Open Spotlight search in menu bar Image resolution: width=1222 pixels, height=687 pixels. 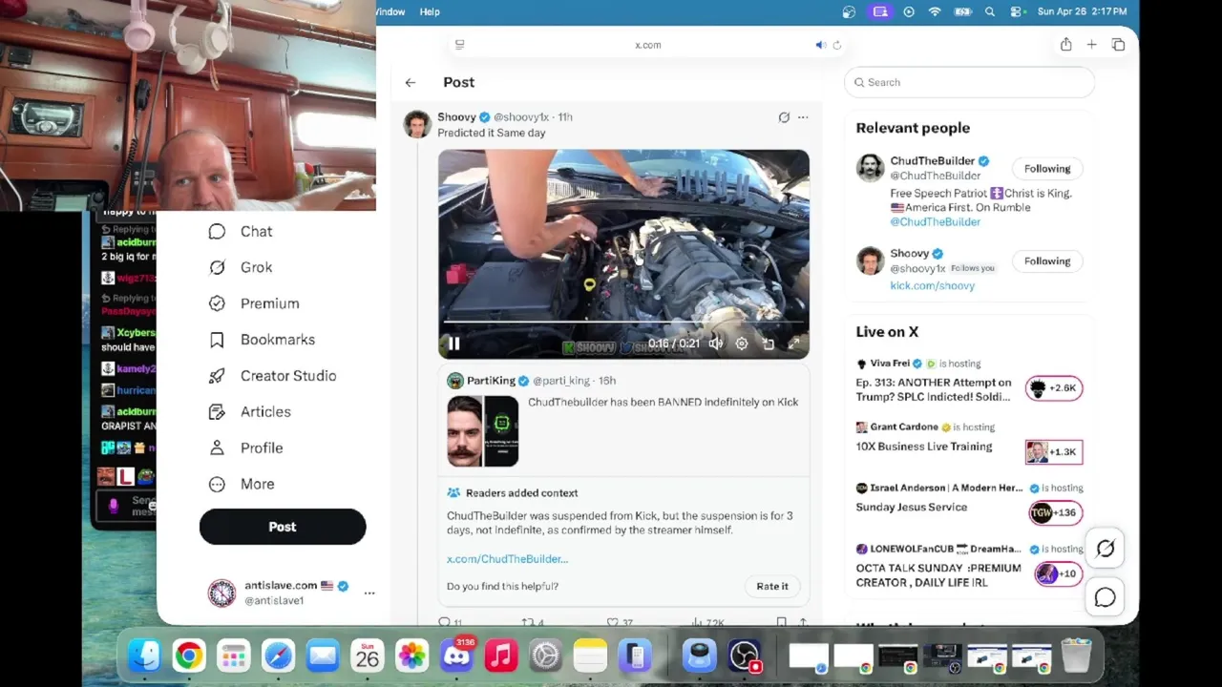(990, 11)
